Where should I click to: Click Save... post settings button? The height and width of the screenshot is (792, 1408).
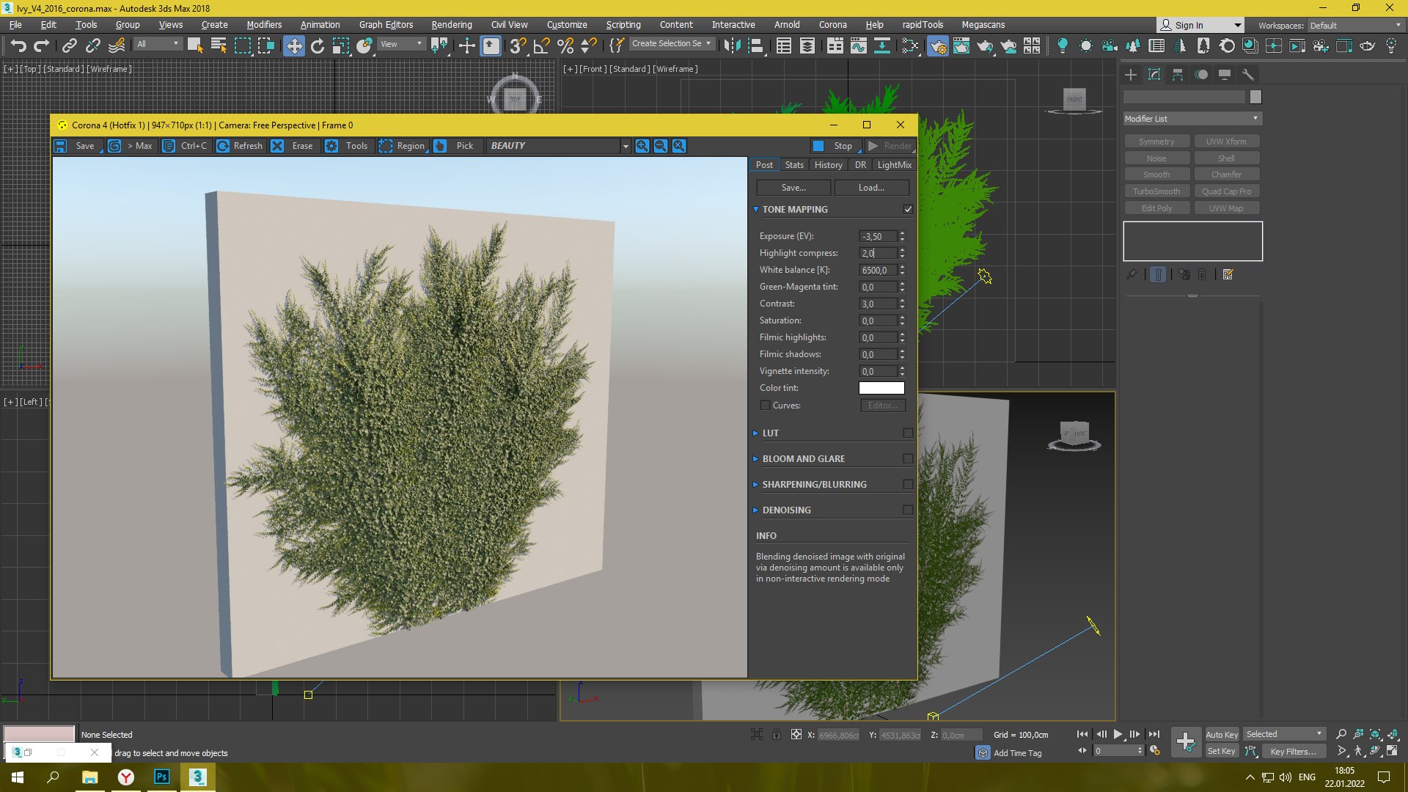click(793, 188)
